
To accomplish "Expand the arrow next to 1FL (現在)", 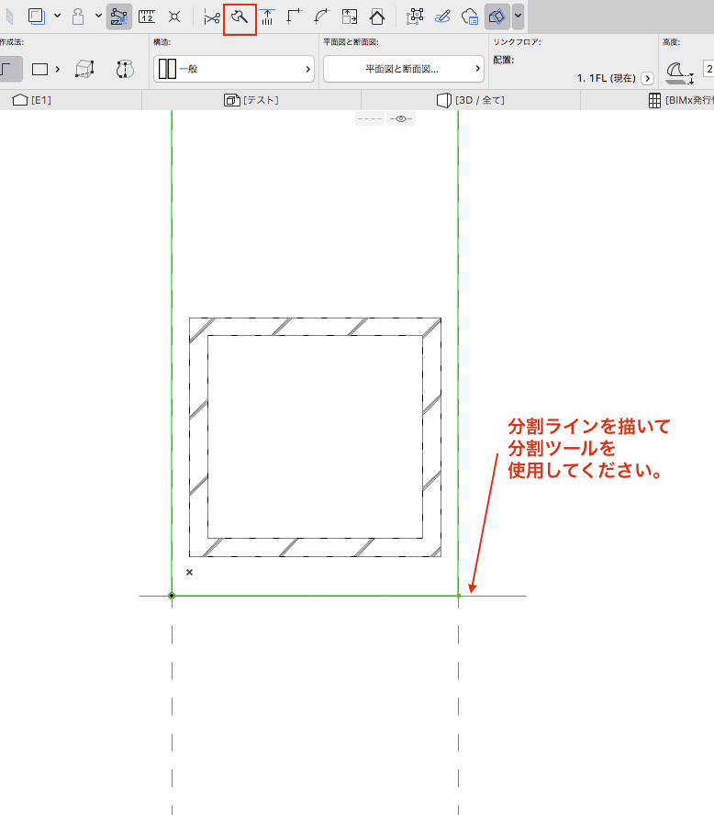I will coord(647,79).
